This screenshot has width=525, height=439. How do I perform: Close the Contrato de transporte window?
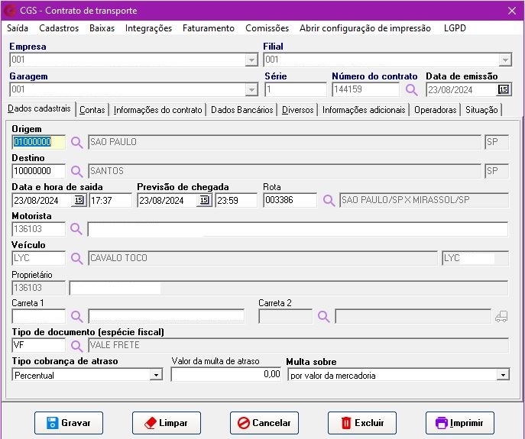click(512, 11)
